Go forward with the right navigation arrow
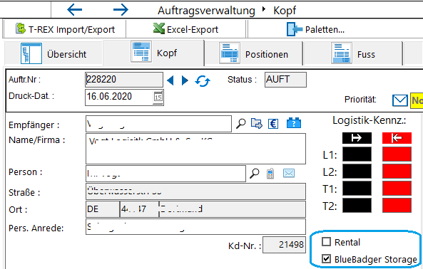 tap(121, 10)
